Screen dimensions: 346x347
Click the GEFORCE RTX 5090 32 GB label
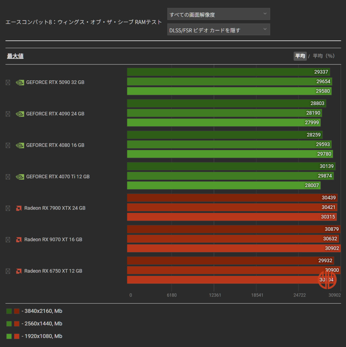coord(55,82)
